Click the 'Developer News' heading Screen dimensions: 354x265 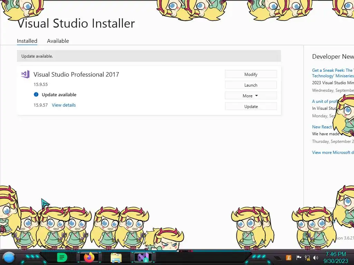coord(333,57)
